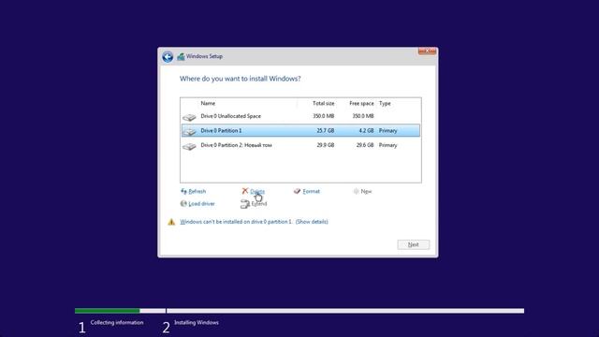Click the Windows Setup title icon
The width and height of the screenshot is (599, 337).
coord(181,56)
